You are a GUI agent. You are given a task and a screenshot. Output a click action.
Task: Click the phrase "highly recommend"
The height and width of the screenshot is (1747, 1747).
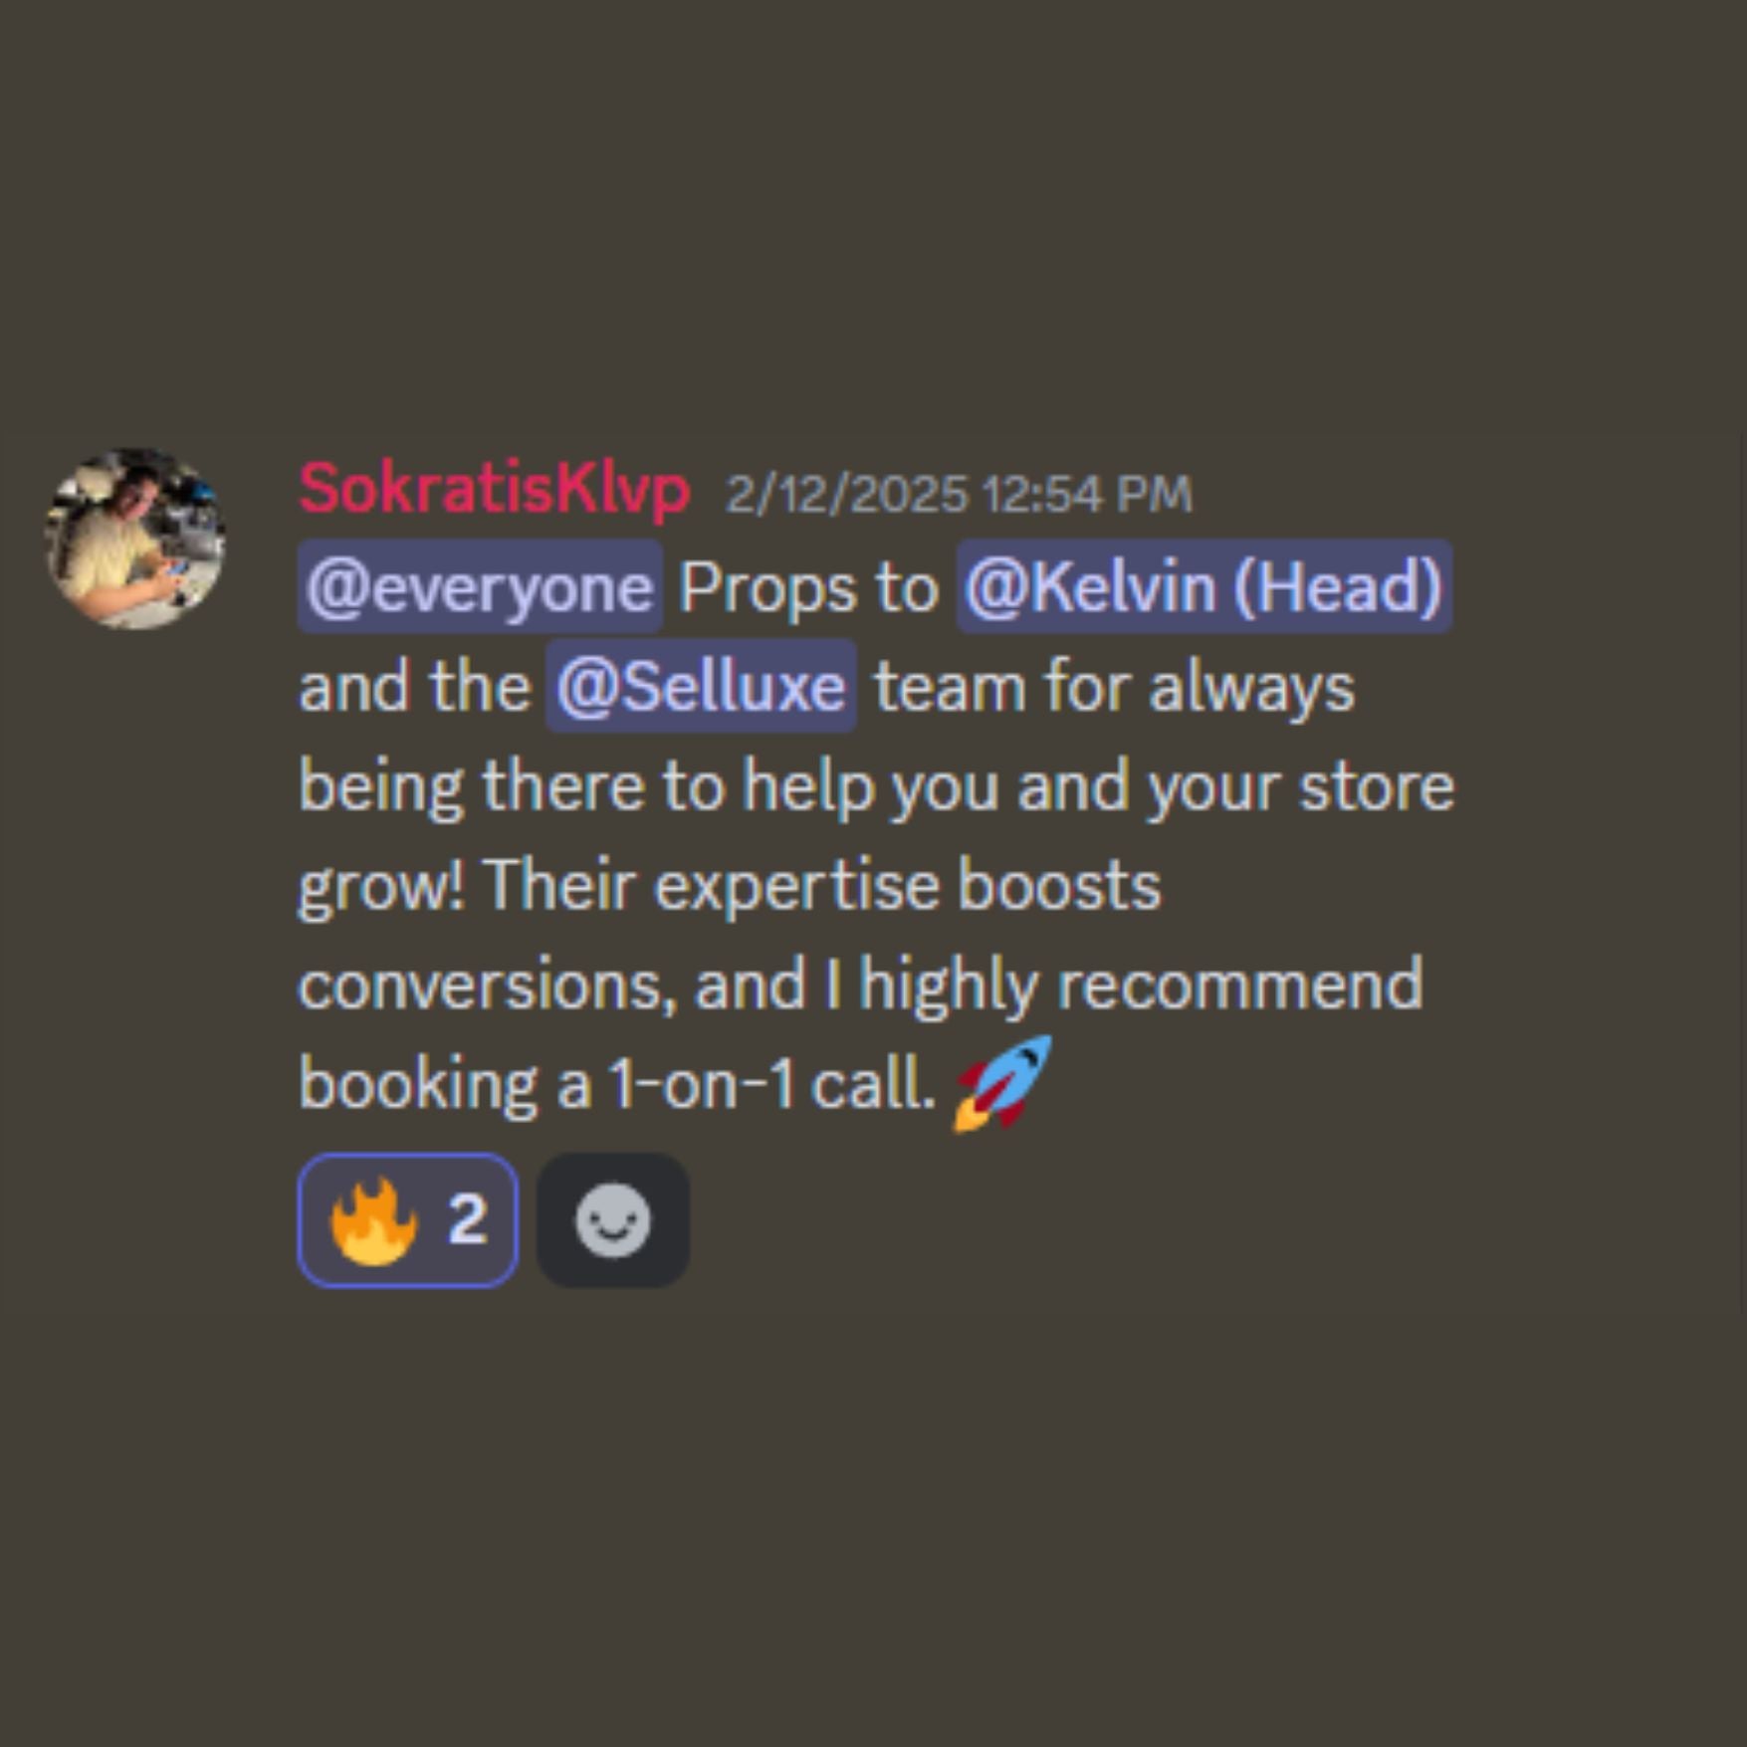point(1141,985)
